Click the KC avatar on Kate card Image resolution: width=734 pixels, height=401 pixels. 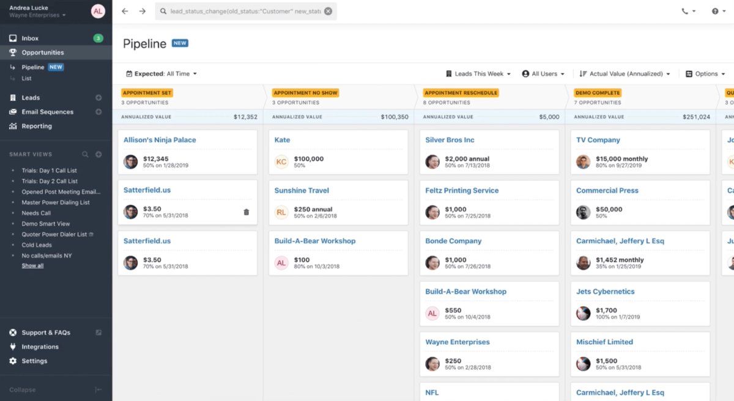tap(281, 162)
